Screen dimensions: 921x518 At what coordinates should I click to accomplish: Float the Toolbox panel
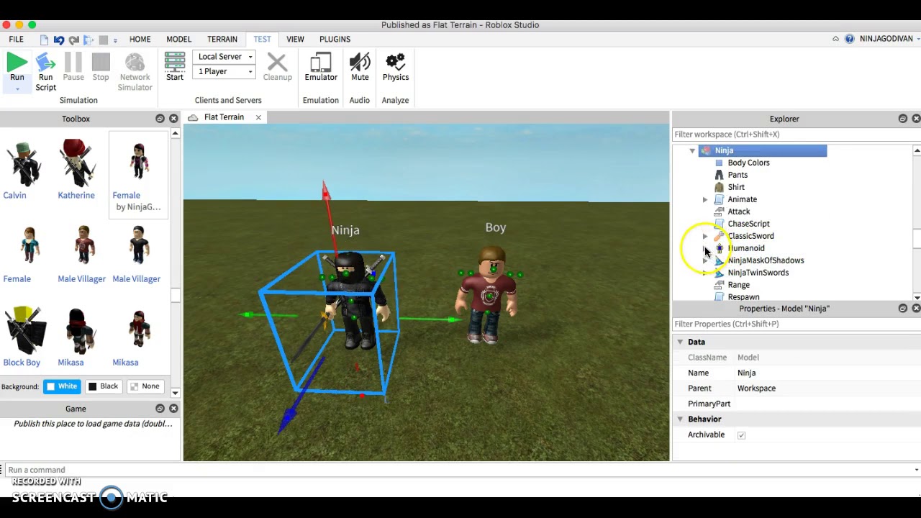160,119
